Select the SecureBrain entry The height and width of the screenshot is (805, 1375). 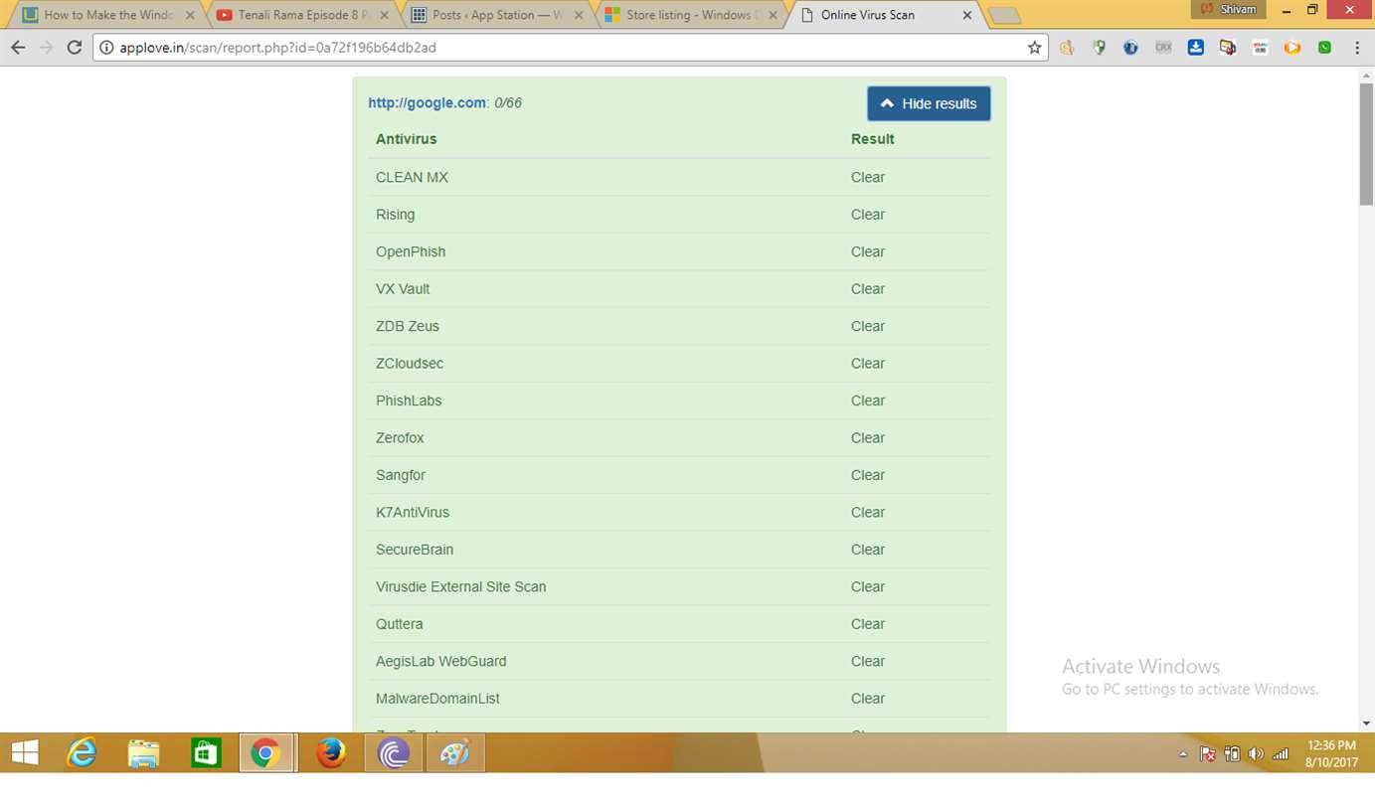tap(415, 550)
